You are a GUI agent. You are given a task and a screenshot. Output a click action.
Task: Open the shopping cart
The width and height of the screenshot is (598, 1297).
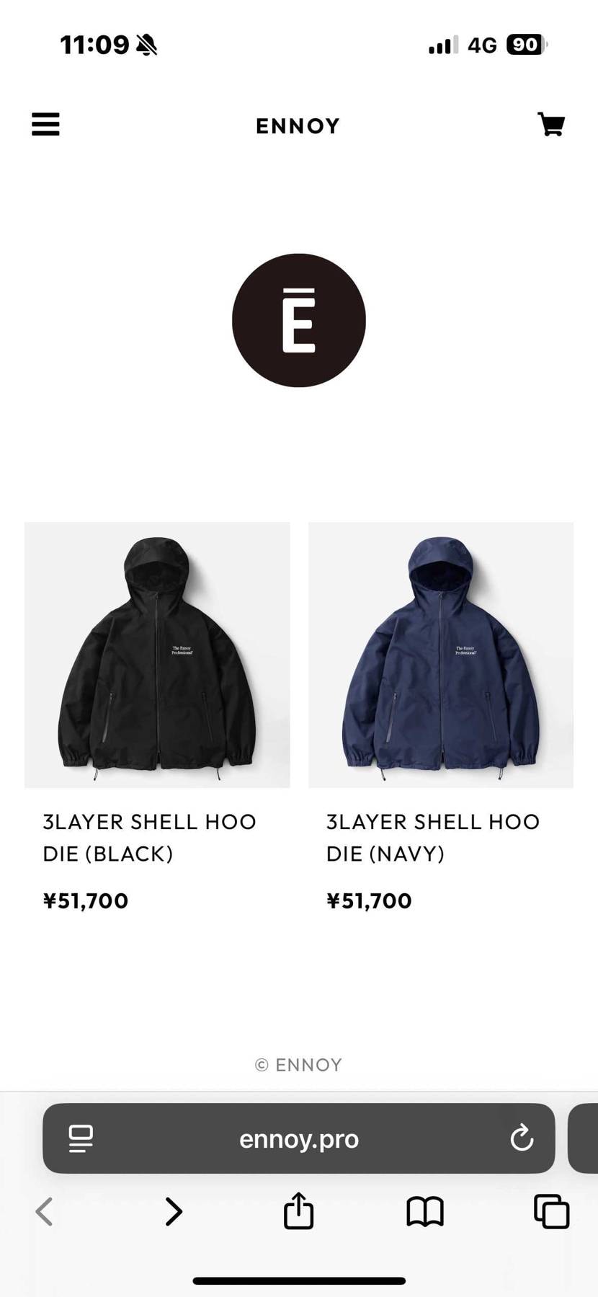tap(551, 124)
